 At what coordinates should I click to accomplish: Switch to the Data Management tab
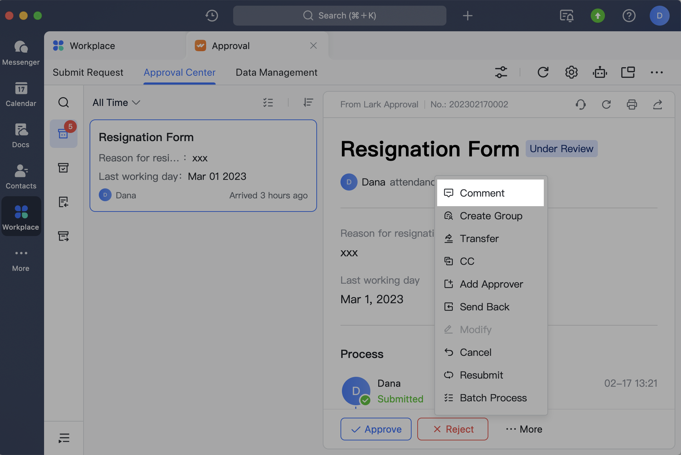click(x=276, y=73)
